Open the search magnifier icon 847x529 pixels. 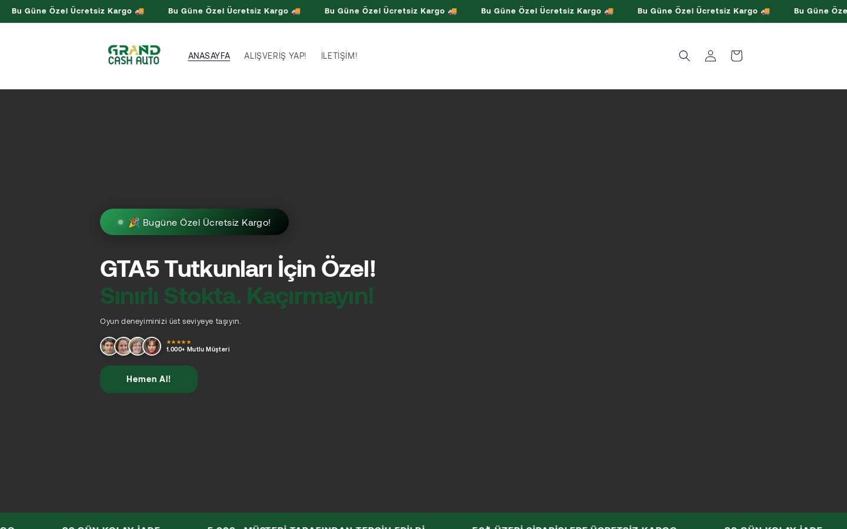(x=684, y=56)
